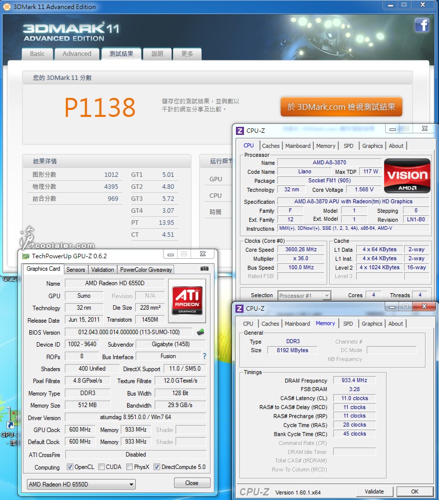Viewport: 439px width, 500px height.
Task: Click the 3DMark 11 title bar icon
Action: (x=6, y=6)
